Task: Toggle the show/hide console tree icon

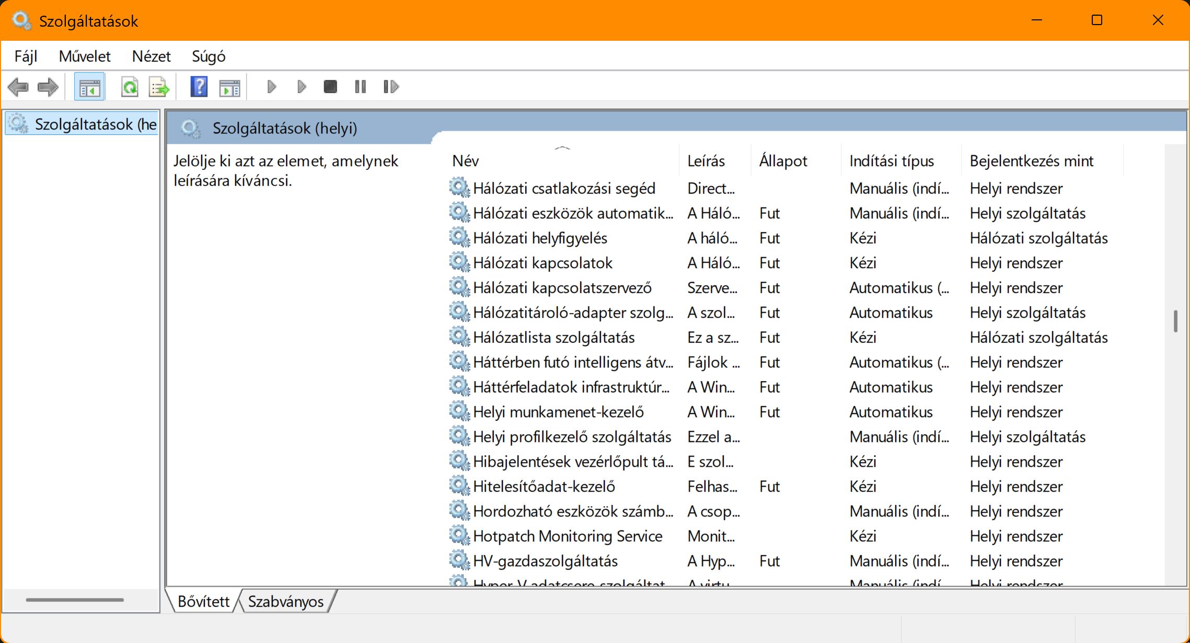Action: [89, 87]
